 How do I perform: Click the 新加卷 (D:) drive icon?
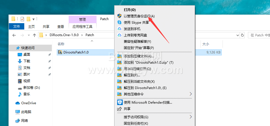(x=20, y=88)
